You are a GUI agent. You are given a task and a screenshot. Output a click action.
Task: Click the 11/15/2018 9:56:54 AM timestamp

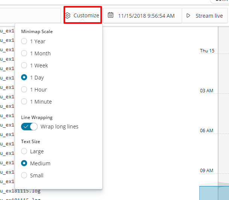click(146, 16)
